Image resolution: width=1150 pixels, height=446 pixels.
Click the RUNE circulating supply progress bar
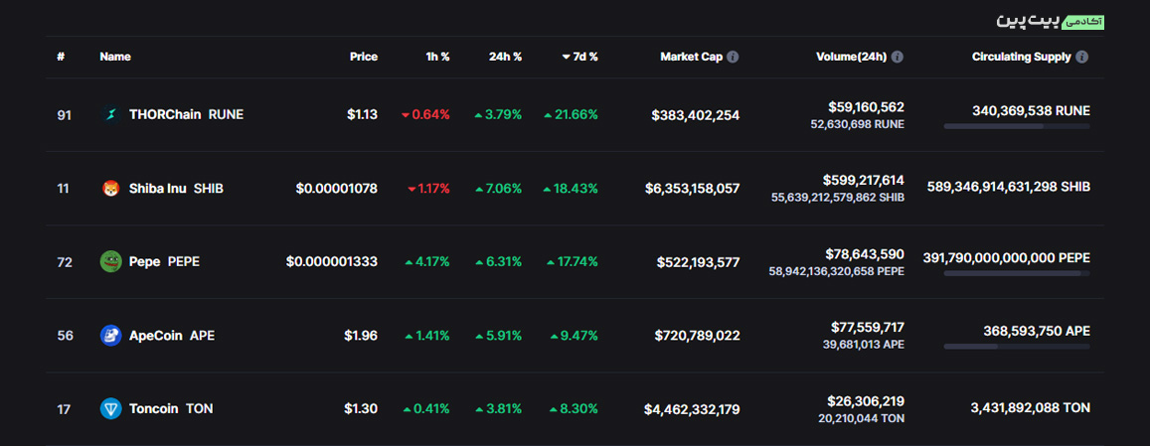tap(1016, 126)
